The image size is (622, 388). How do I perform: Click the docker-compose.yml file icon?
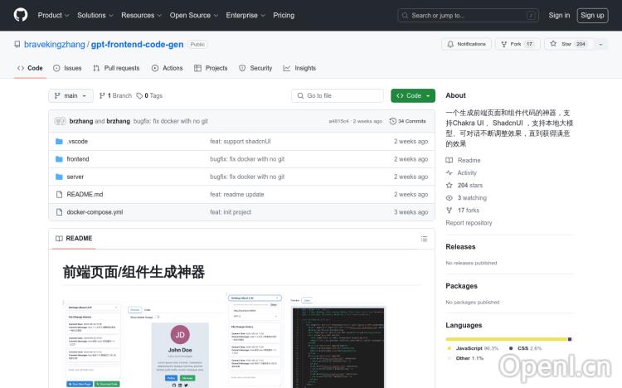click(59, 212)
